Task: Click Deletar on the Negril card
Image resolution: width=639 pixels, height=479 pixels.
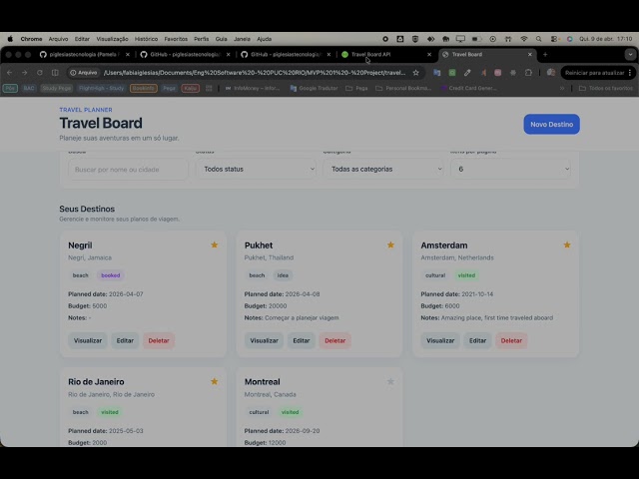Action: click(159, 340)
